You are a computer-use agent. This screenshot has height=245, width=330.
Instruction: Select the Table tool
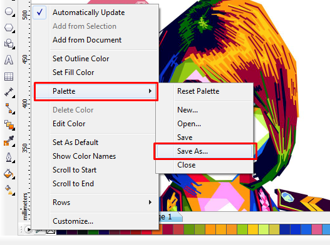click(9, 76)
